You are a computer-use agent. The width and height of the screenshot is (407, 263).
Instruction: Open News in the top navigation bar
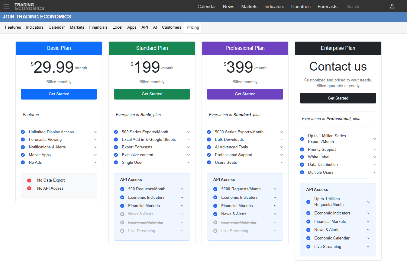click(x=228, y=7)
